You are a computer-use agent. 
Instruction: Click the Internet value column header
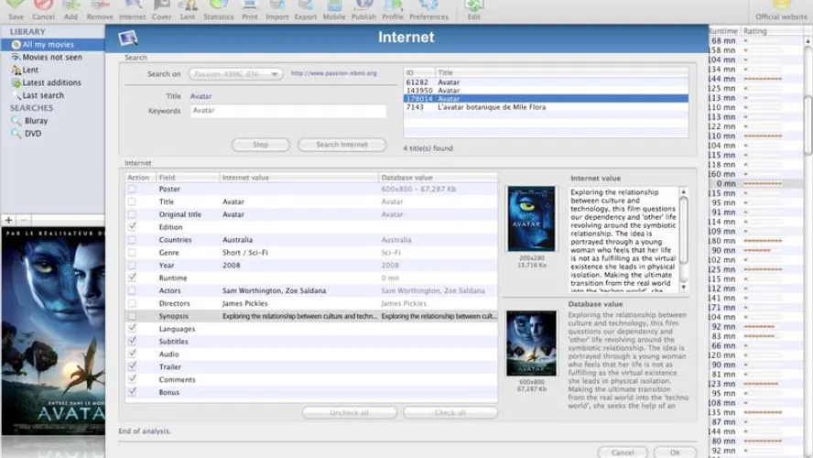[x=298, y=178]
